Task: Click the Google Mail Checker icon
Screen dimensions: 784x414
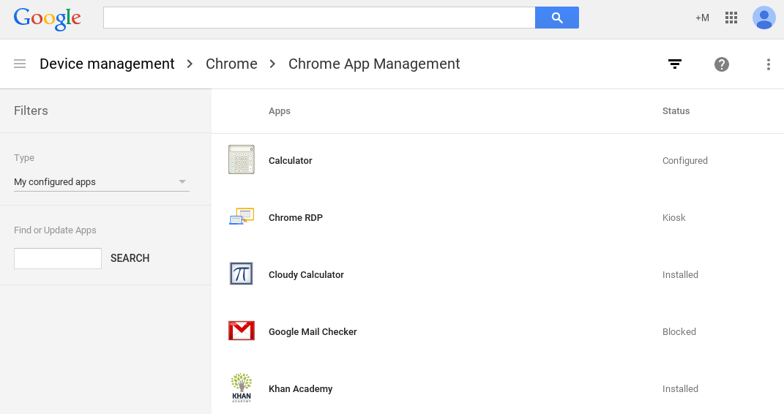Action: tap(242, 331)
